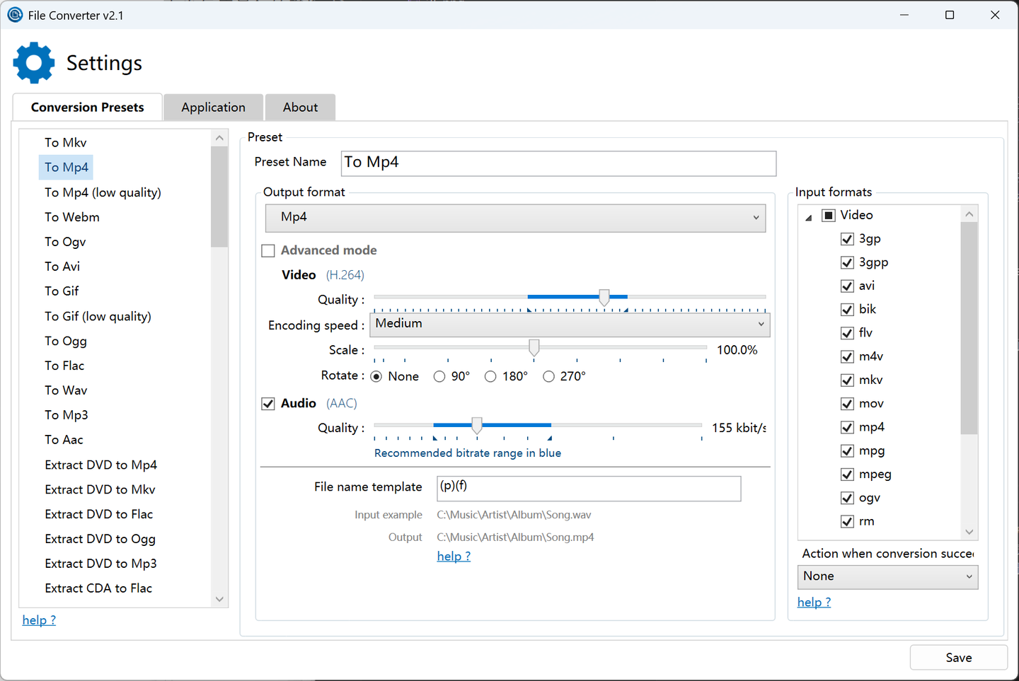This screenshot has width=1019, height=681.
Task: Open the Action when conversion succeeds dropdown
Action: tap(887, 577)
